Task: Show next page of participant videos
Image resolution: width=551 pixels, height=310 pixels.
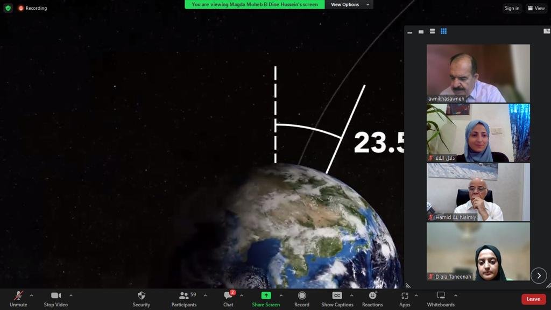Action: [539, 276]
